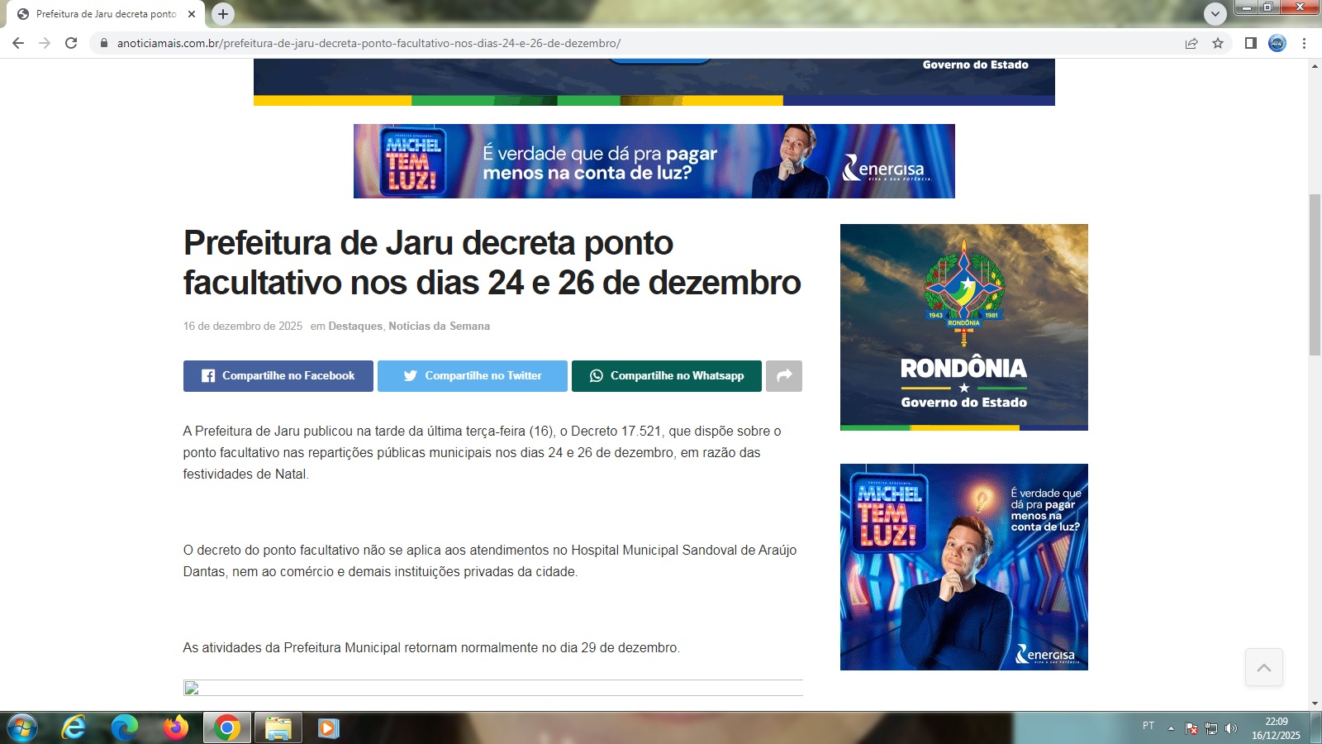The width and height of the screenshot is (1322, 744).
Task: Open Chrome three-dot menu
Action: tap(1305, 43)
